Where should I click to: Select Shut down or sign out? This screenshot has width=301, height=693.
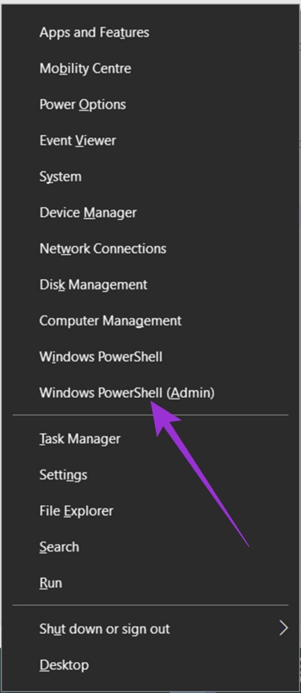[105, 628]
